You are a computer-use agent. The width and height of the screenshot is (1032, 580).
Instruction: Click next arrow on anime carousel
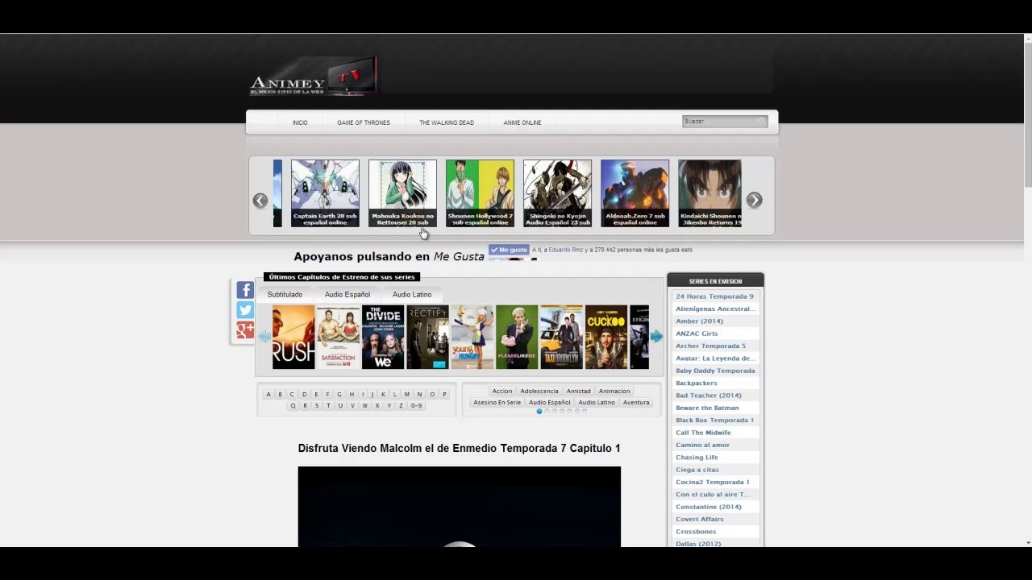754,200
